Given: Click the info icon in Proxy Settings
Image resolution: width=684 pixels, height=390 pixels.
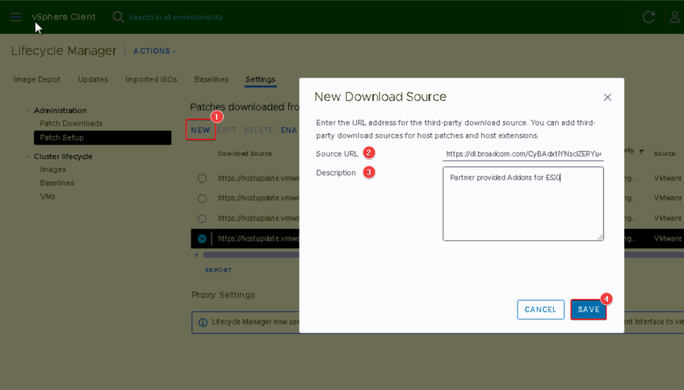Looking at the screenshot, I should [x=203, y=322].
